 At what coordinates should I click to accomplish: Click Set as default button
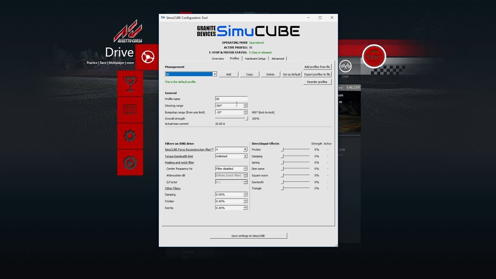tap(292, 74)
